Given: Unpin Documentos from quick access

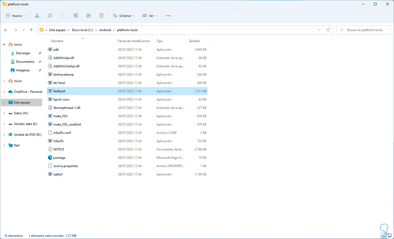Looking at the screenshot, I should pos(40,62).
